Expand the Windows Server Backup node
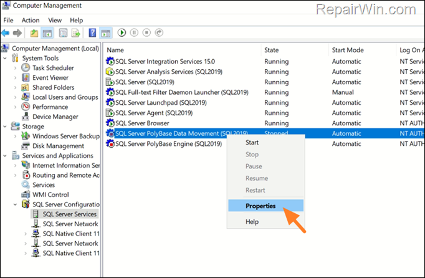425x278 pixels. point(16,136)
